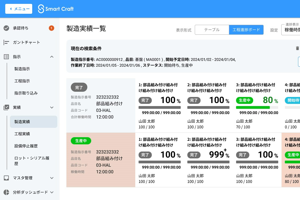Select the 工程進捗ボード view toggle

coord(246,30)
